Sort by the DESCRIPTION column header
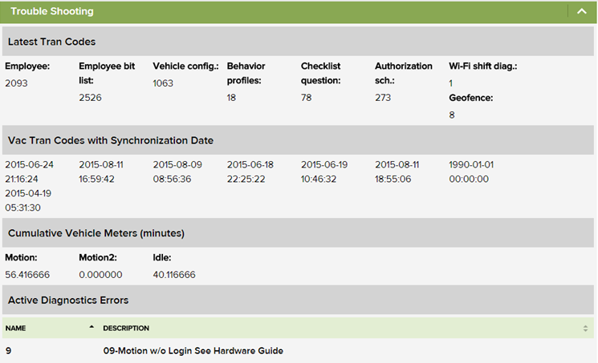Screen dimensions: 598x363 point(126,329)
